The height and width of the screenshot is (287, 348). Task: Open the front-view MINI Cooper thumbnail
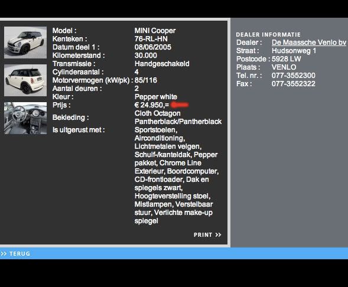[x=25, y=43]
